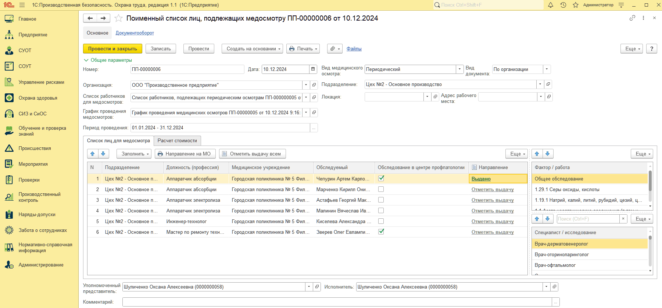Open help with the question mark button
The width and height of the screenshot is (662, 308).
652,49
